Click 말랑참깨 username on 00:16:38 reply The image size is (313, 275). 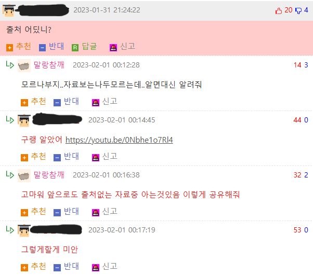click(x=49, y=175)
